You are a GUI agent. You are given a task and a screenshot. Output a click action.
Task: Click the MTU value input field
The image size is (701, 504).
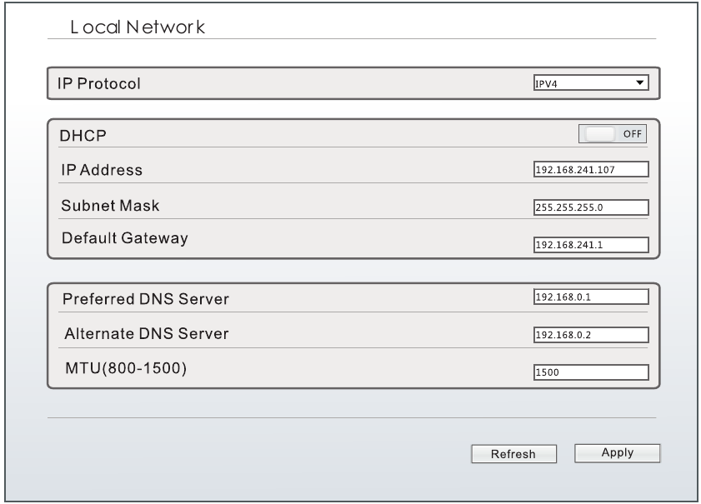[591, 372]
